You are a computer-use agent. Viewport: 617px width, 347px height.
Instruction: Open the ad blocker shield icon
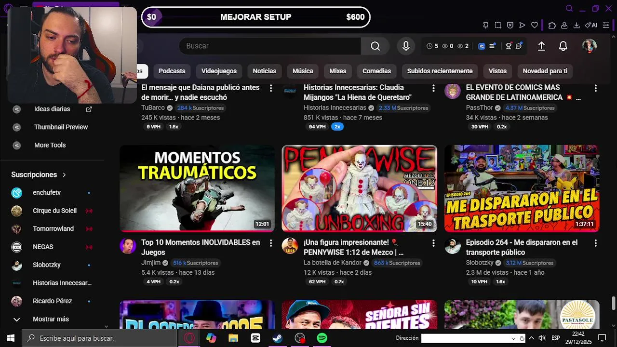pos(510,25)
